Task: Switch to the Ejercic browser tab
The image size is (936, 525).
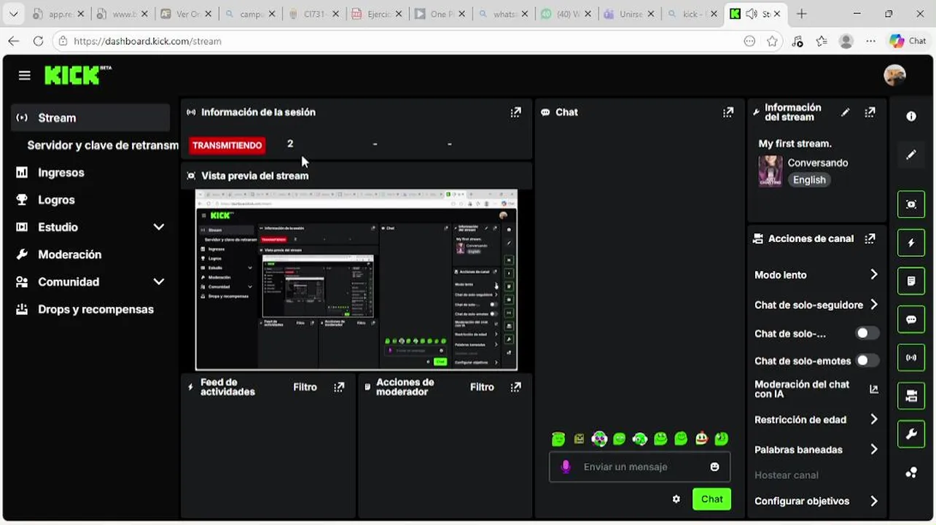Action: (376, 14)
